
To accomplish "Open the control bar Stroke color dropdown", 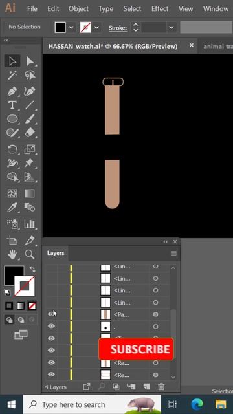I will (x=96, y=27).
